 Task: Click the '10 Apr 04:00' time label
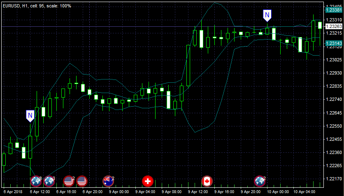point(304,192)
